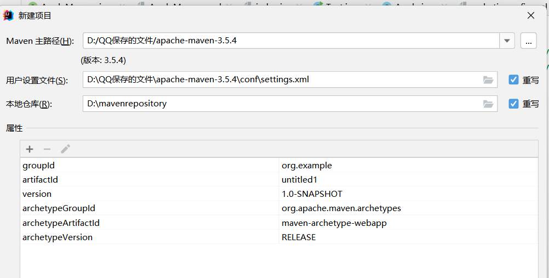Toggle override checkbox for local repository

513,104
